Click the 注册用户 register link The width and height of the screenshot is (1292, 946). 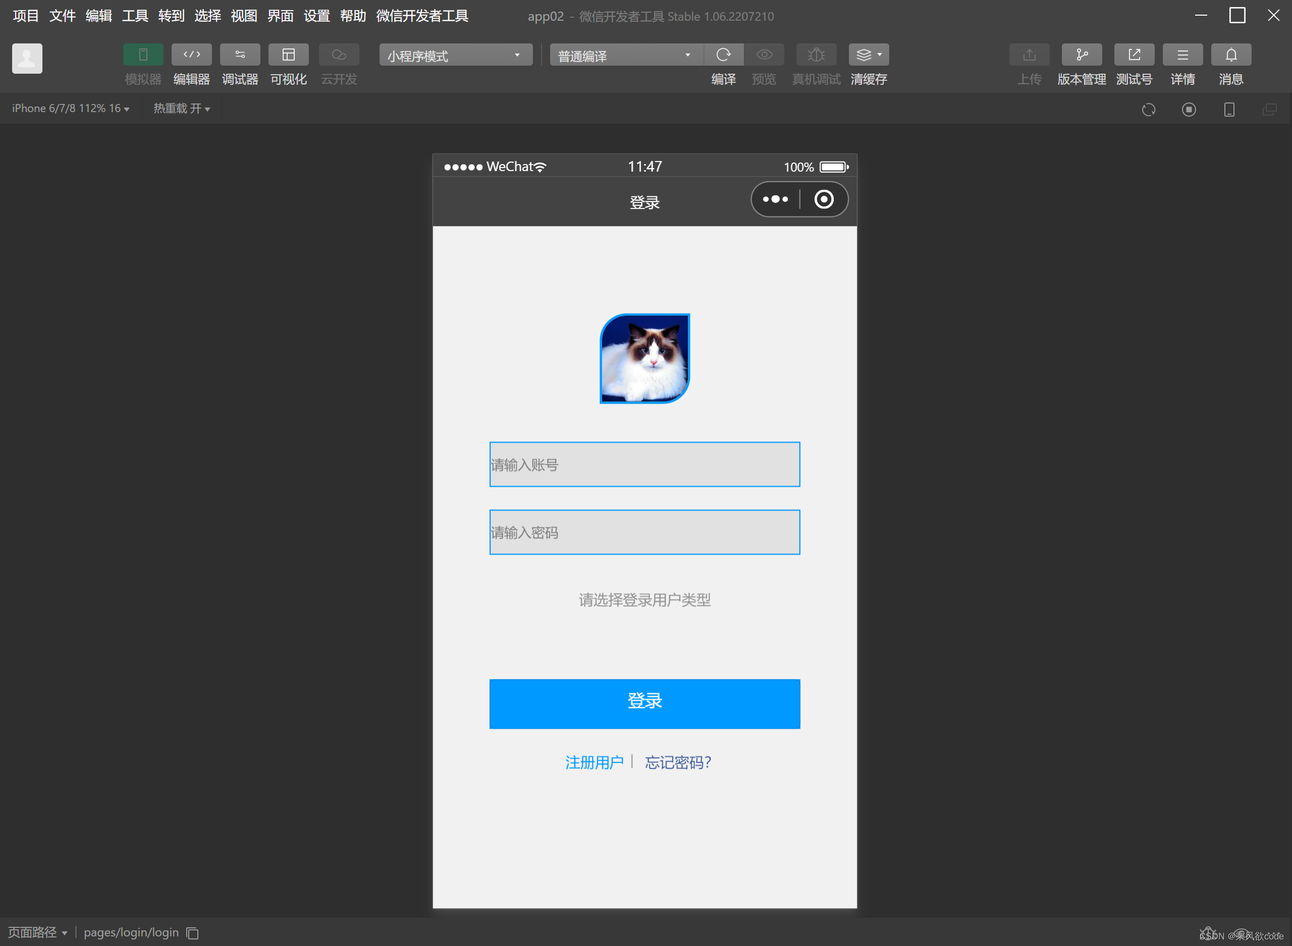point(594,762)
